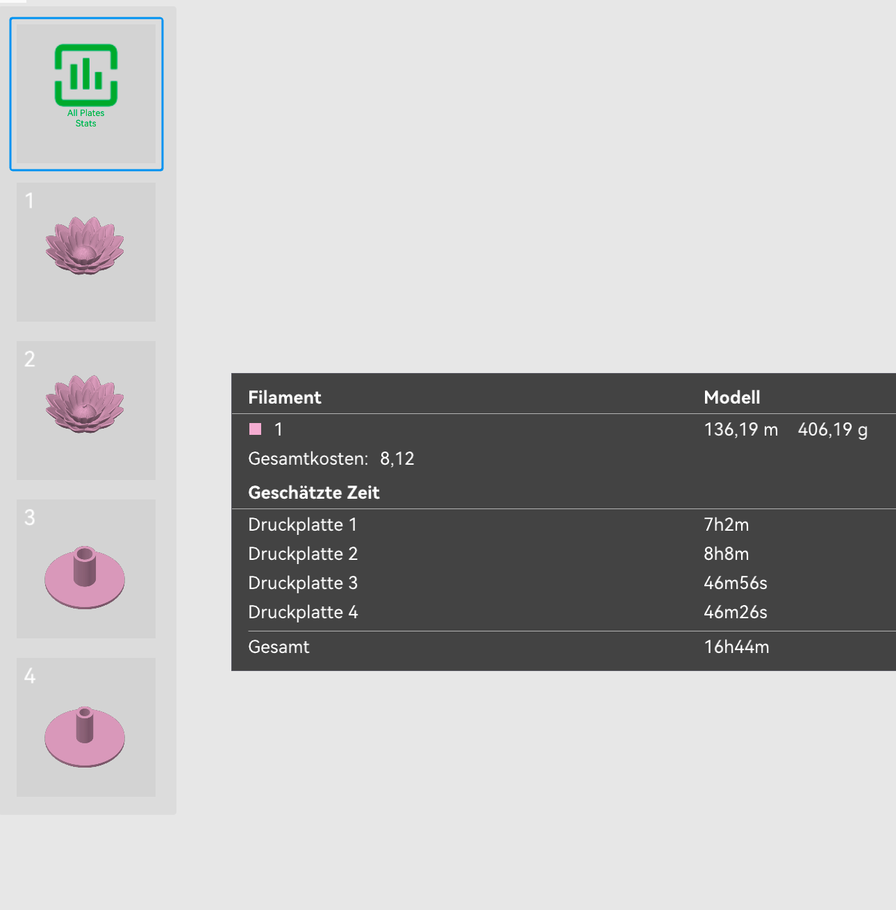Click the pink filament color swatch
This screenshot has height=910, width=896.
click(x=256, y=429)
